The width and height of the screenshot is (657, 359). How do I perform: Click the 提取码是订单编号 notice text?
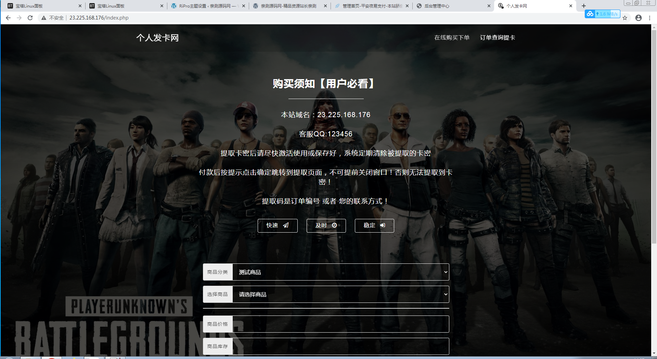pos(326,201)
